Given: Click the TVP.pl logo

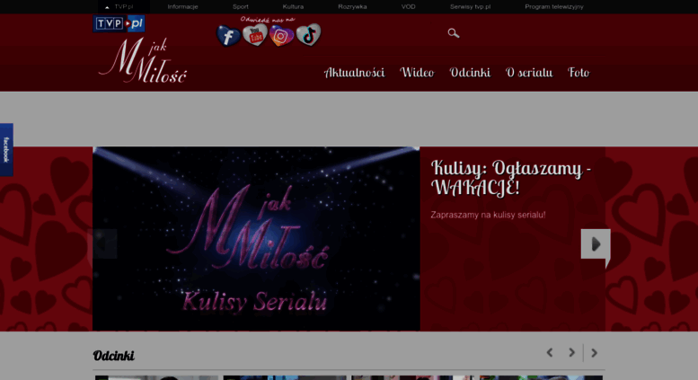Looking at the screenshot, I should pos(119,23).
